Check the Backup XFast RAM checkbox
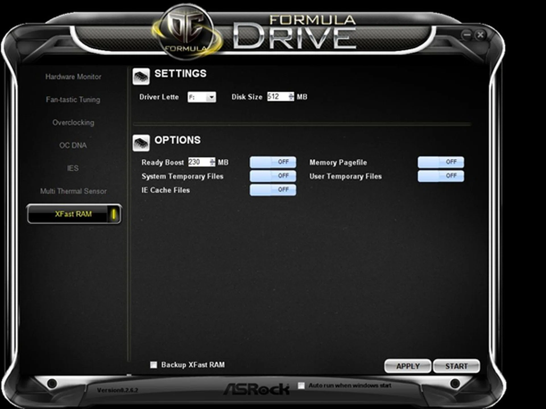The height and width of the screenshot is (409, 546). click(154, 365)
